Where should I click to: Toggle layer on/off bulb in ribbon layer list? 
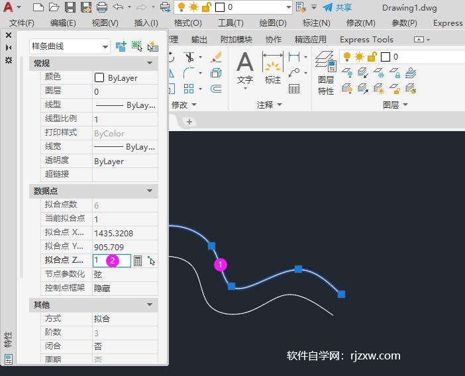point(346,56)
